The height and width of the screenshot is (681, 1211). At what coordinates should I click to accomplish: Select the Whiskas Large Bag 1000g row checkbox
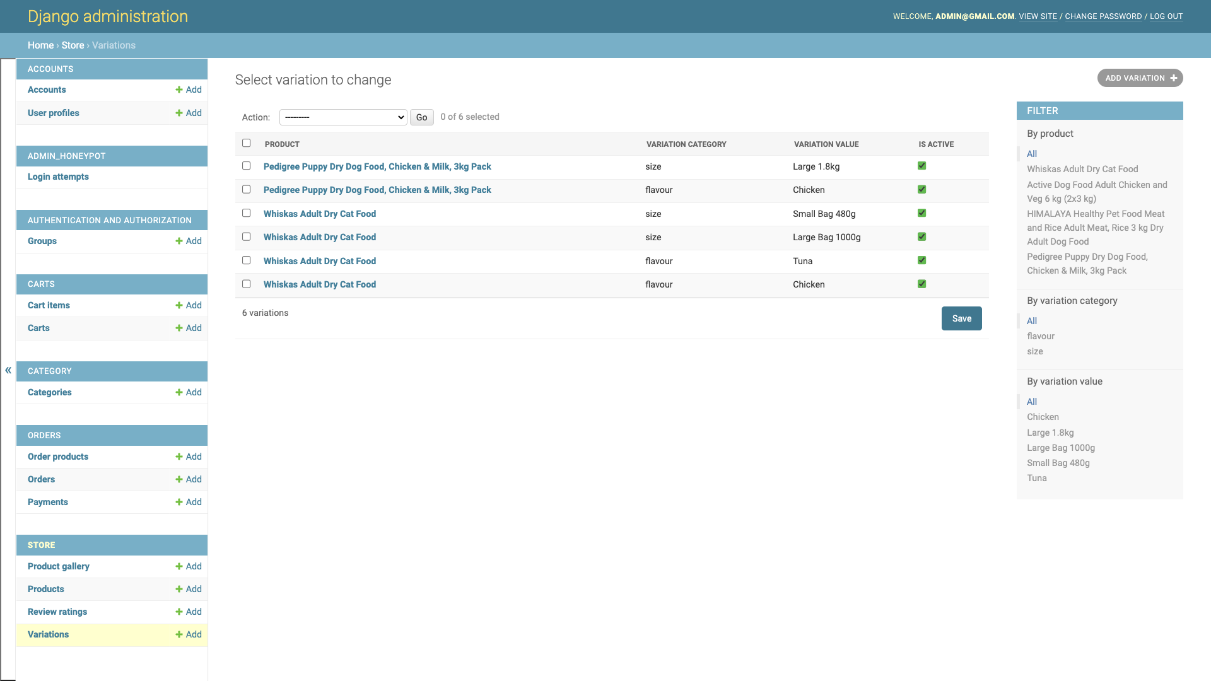[x=247, y=237]
